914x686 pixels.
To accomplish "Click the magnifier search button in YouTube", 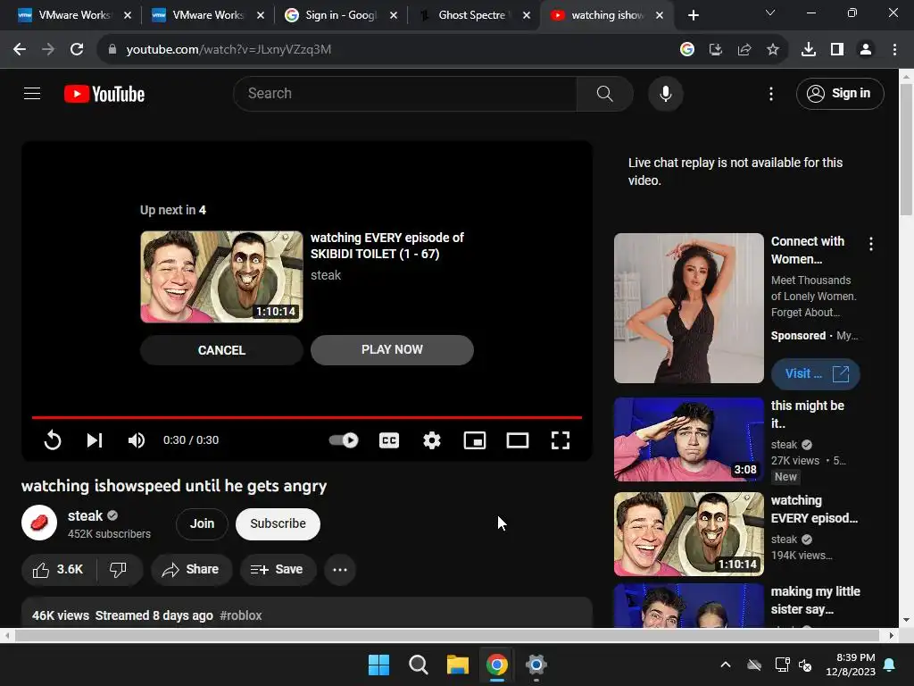I will tap(604, 93).
